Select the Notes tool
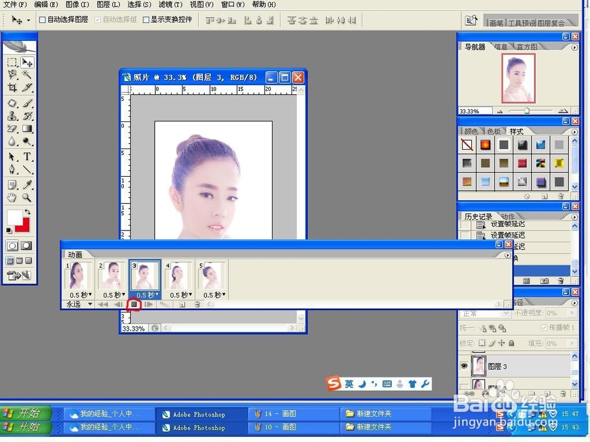 coord(12,184)
